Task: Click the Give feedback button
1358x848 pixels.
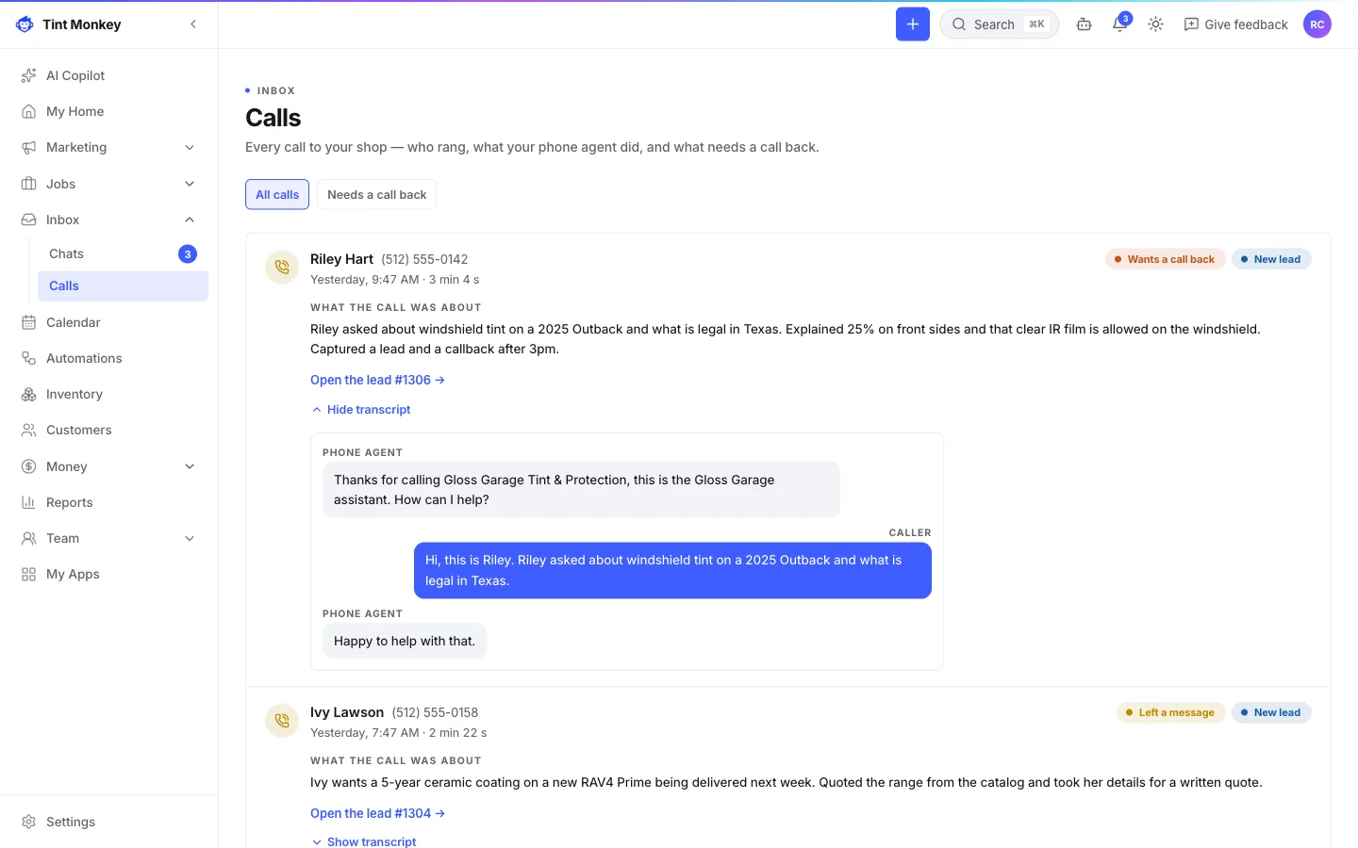Action: pos(1235,24)
